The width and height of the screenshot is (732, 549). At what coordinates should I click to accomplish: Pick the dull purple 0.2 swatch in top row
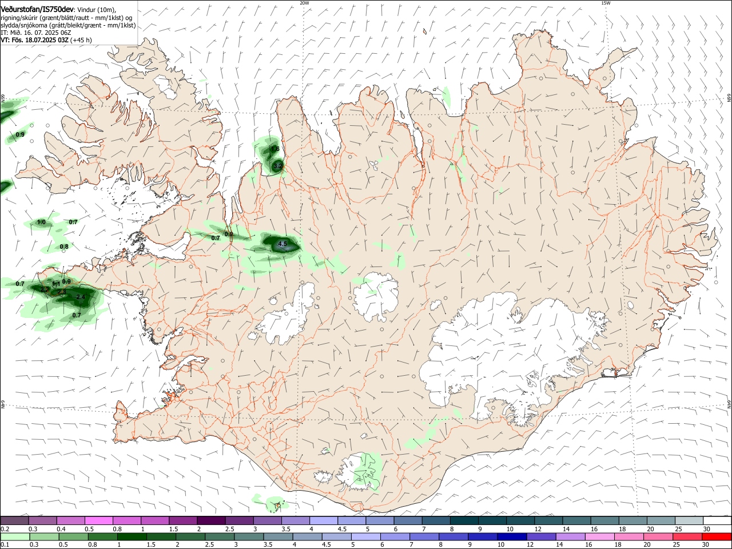pos(14,521)
